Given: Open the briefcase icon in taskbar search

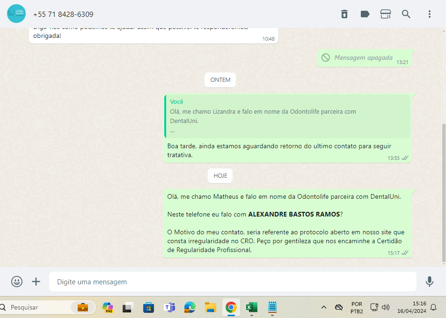Looking at the screenshot, I should pyautogui.click(x=83, y=307).
